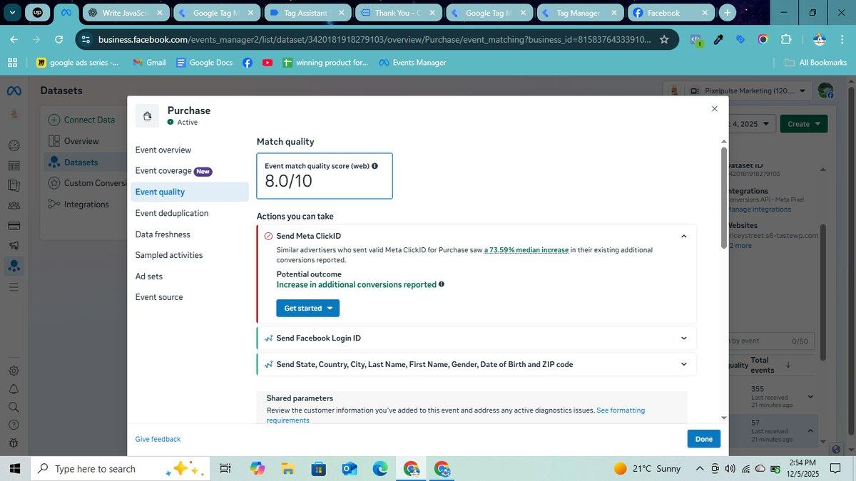Click the search magnifier in left sidebar
Image resolution: width=856 pixels, height=481 pixels.
coord(14,408)
